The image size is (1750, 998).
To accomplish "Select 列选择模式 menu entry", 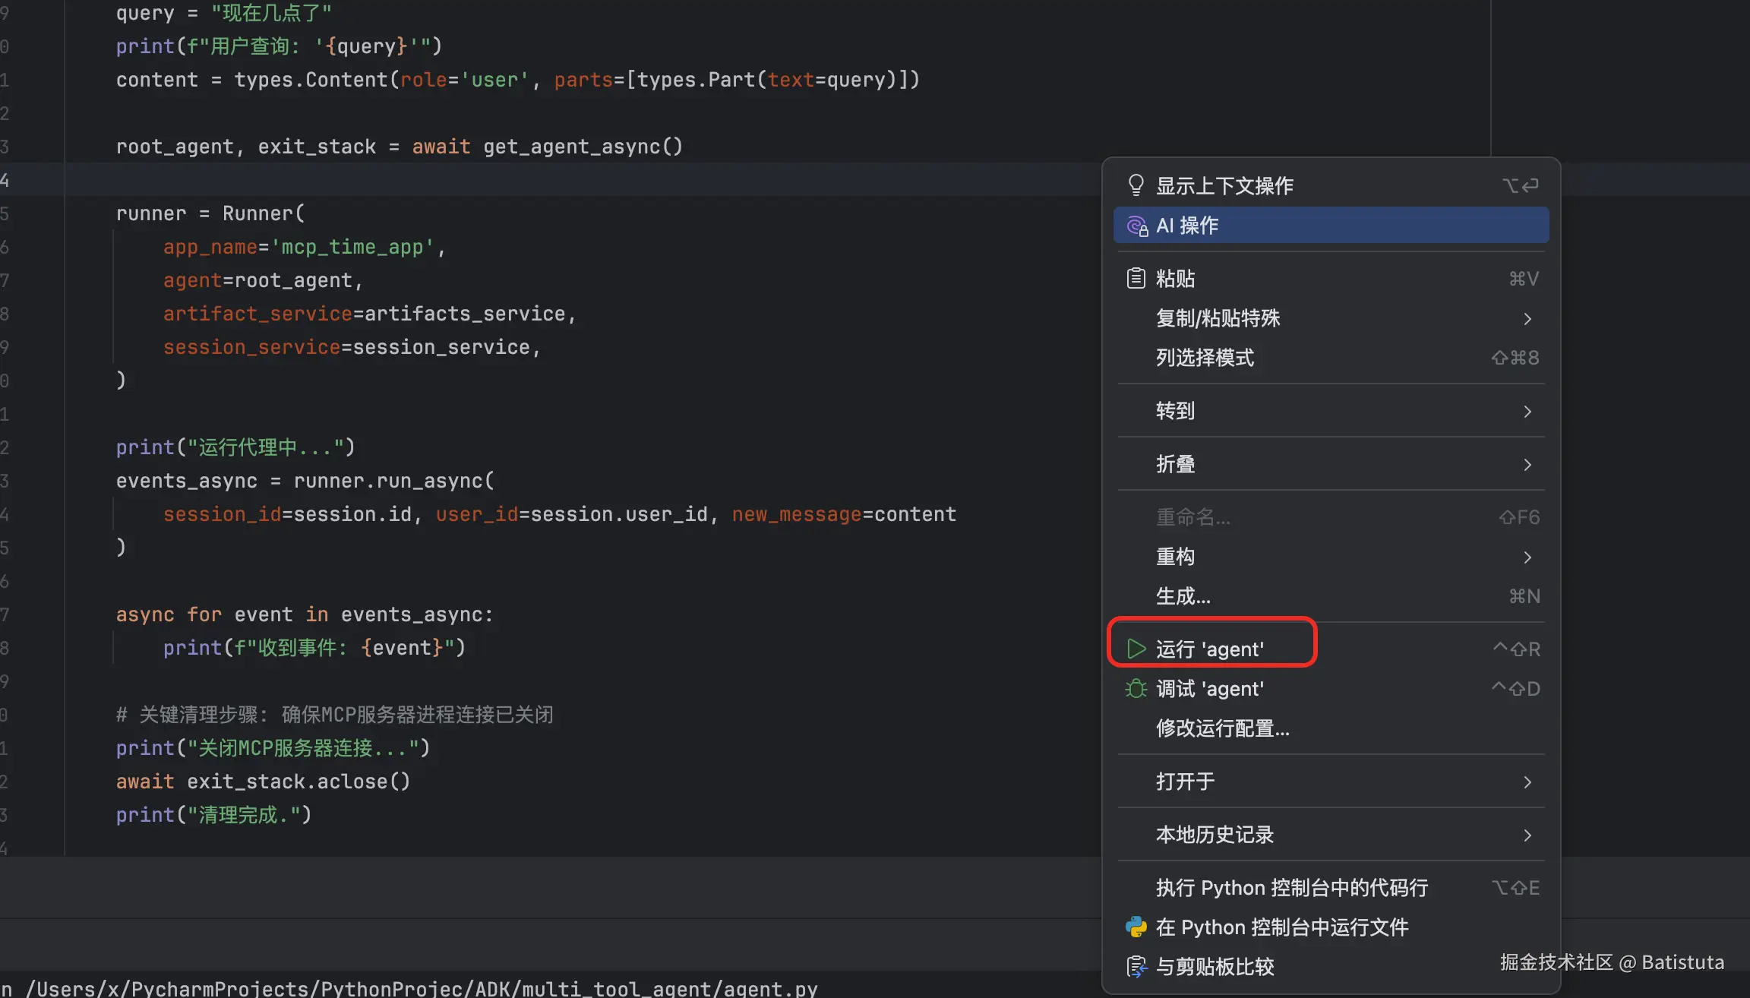I will click(1205, 358).
